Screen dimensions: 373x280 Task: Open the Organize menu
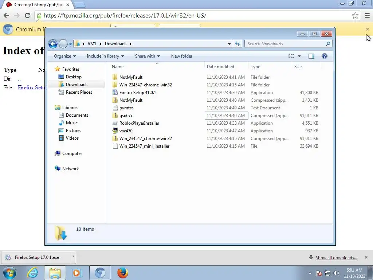tap(65, 56)
